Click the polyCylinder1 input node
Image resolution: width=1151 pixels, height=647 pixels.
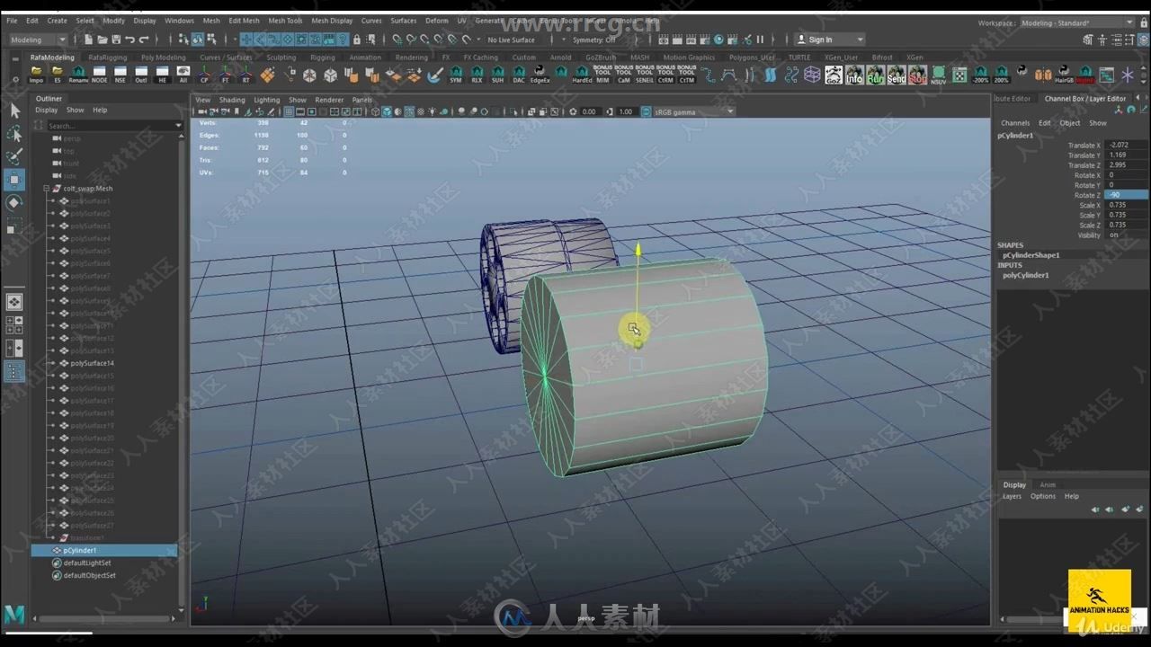1025,275
